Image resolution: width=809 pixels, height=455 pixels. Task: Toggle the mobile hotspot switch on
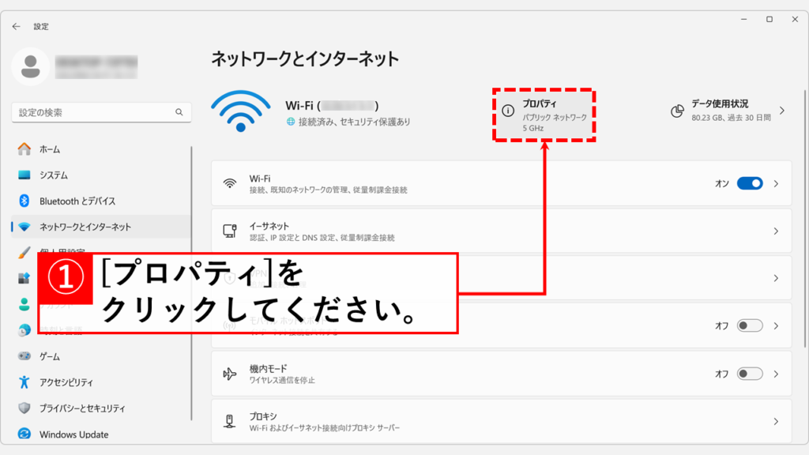click(749, 325)
